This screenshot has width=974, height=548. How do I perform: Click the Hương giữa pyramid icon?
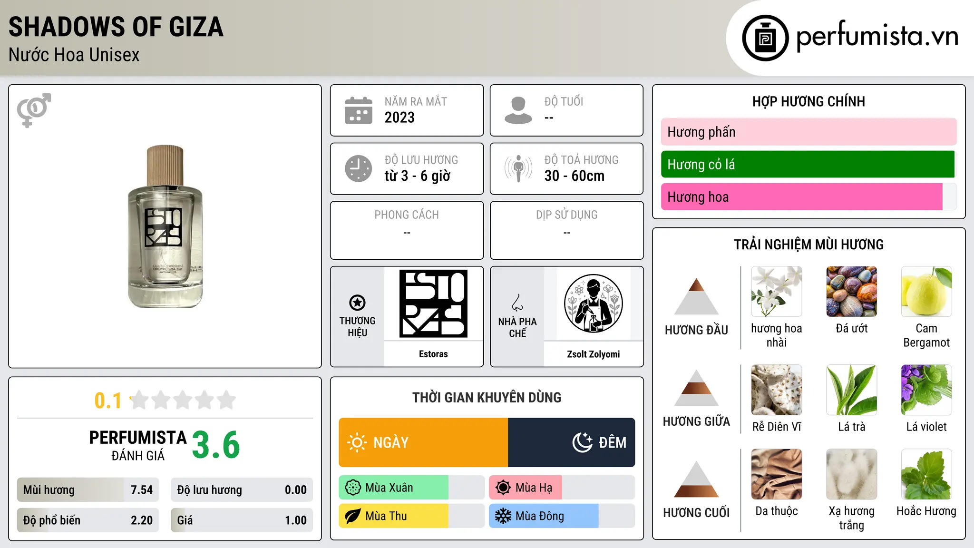click(x=696, y=388)
